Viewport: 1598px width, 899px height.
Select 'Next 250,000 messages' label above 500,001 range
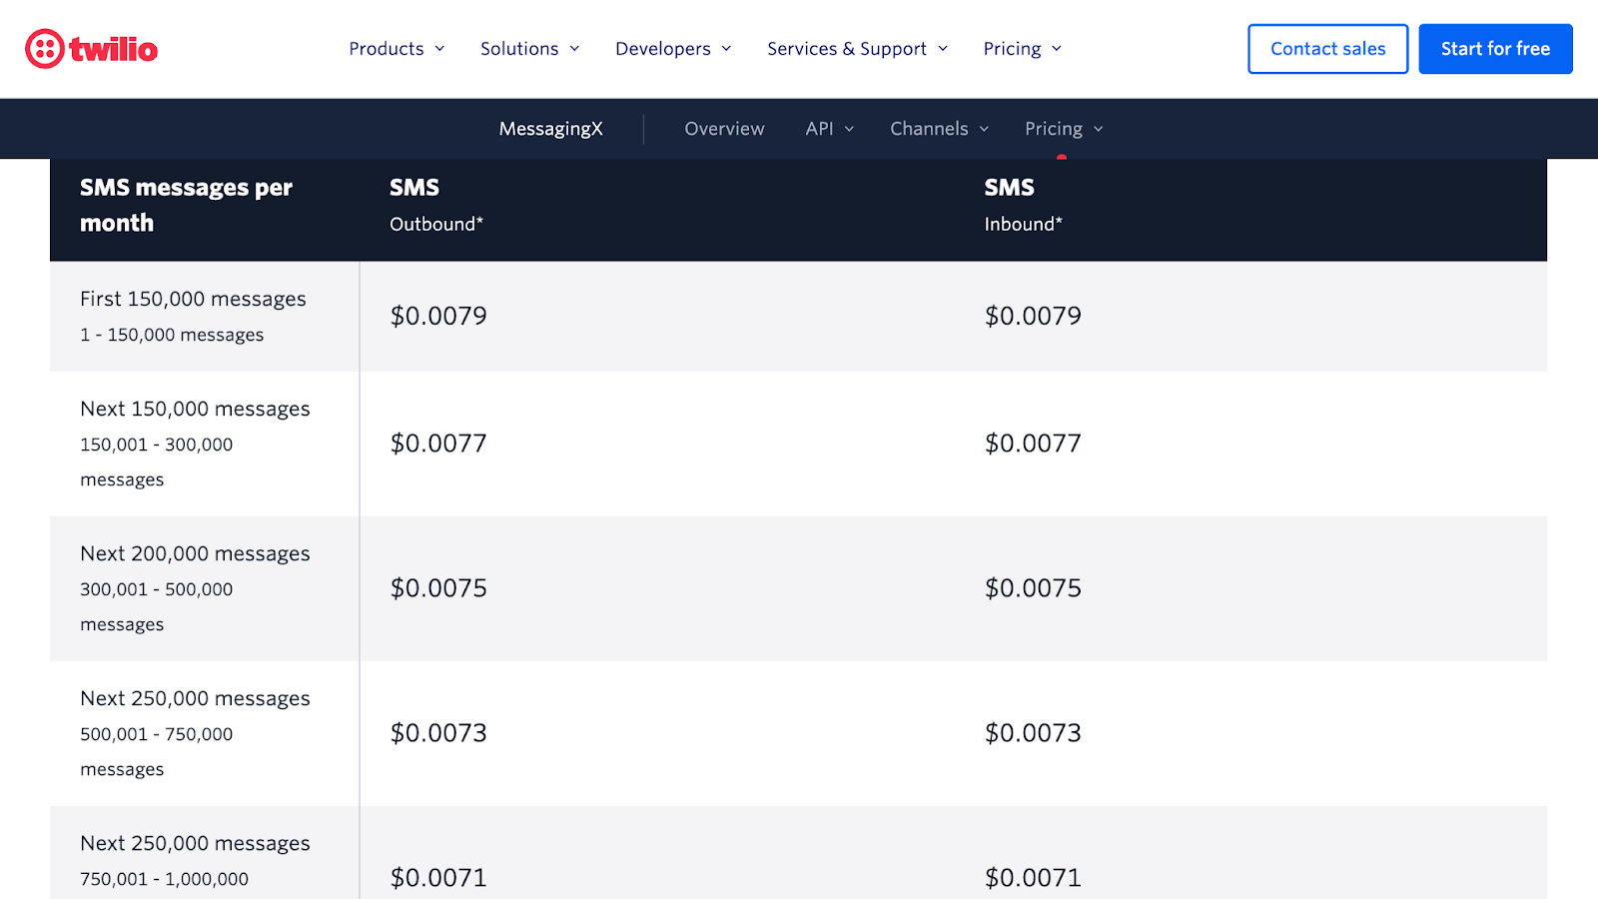tap(195, 698)
